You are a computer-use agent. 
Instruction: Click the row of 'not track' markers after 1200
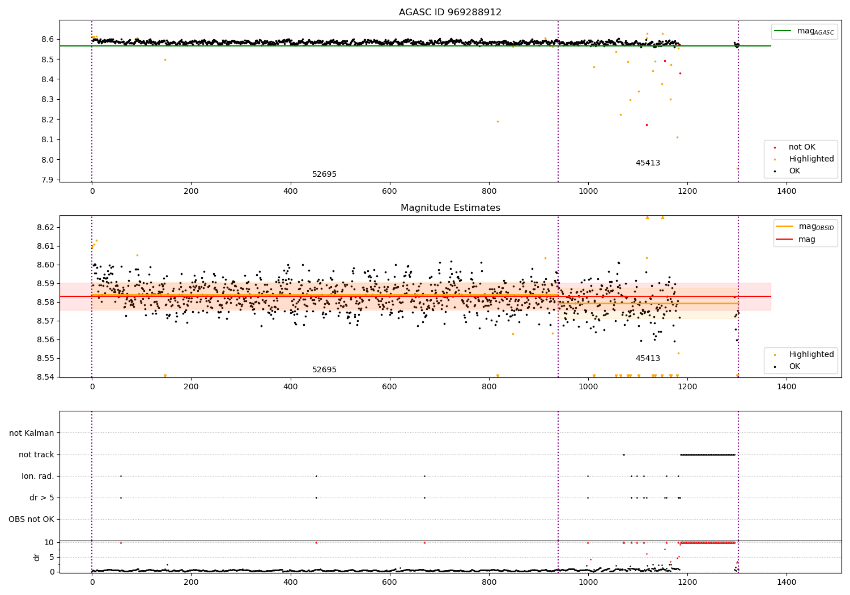[708, 455]
